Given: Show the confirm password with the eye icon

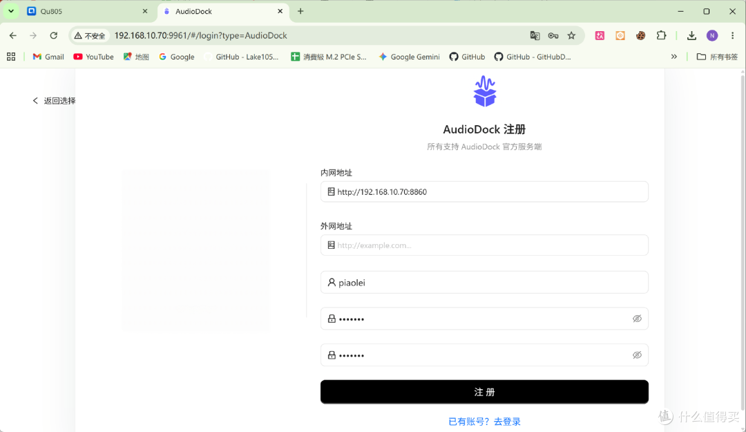Looking at the screenshot, I should tap(637, 355).
